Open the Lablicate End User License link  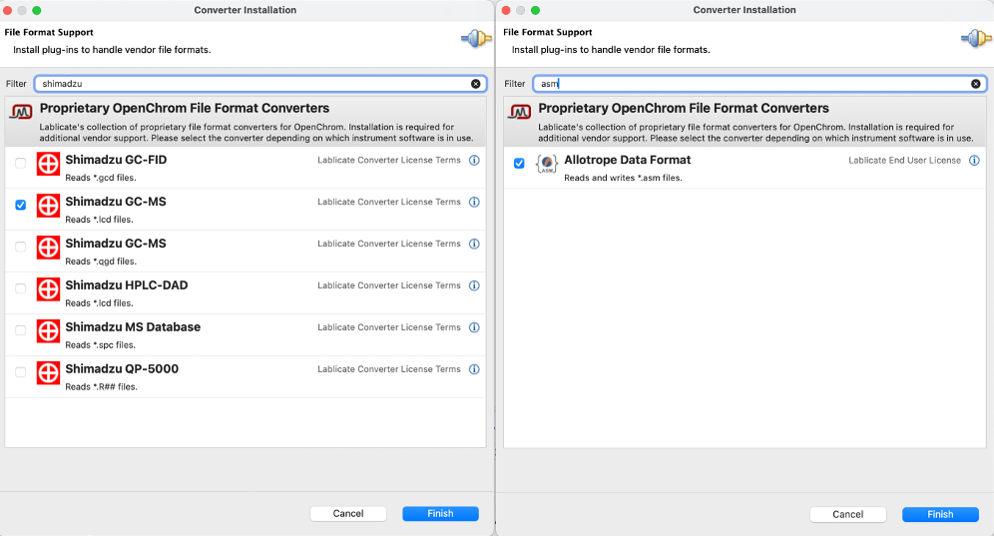click(x=904, y=161)
